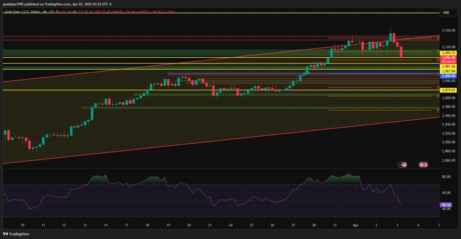The width and height of the screenshot is (461, 239).
Task: Open the US flag economic event beside the lightning marker
Action: (x=404, y=165)
